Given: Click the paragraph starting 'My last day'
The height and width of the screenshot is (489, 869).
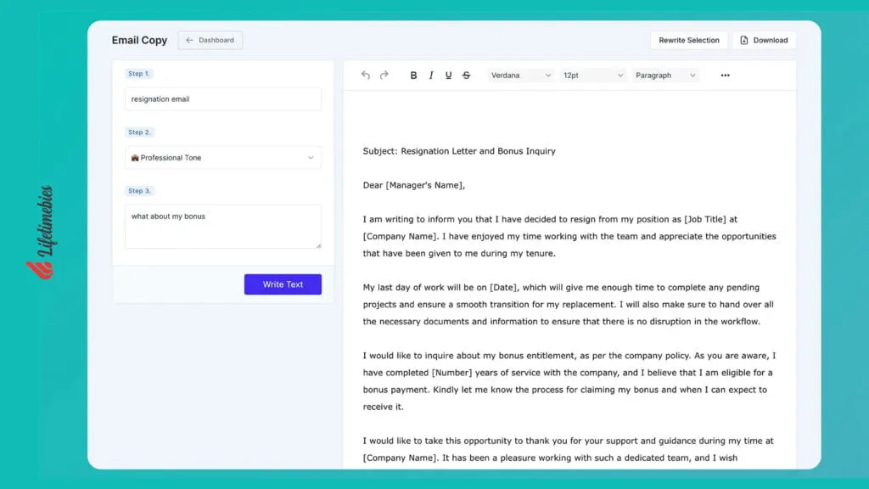Looking at the screenshot, I should (568, 305).
